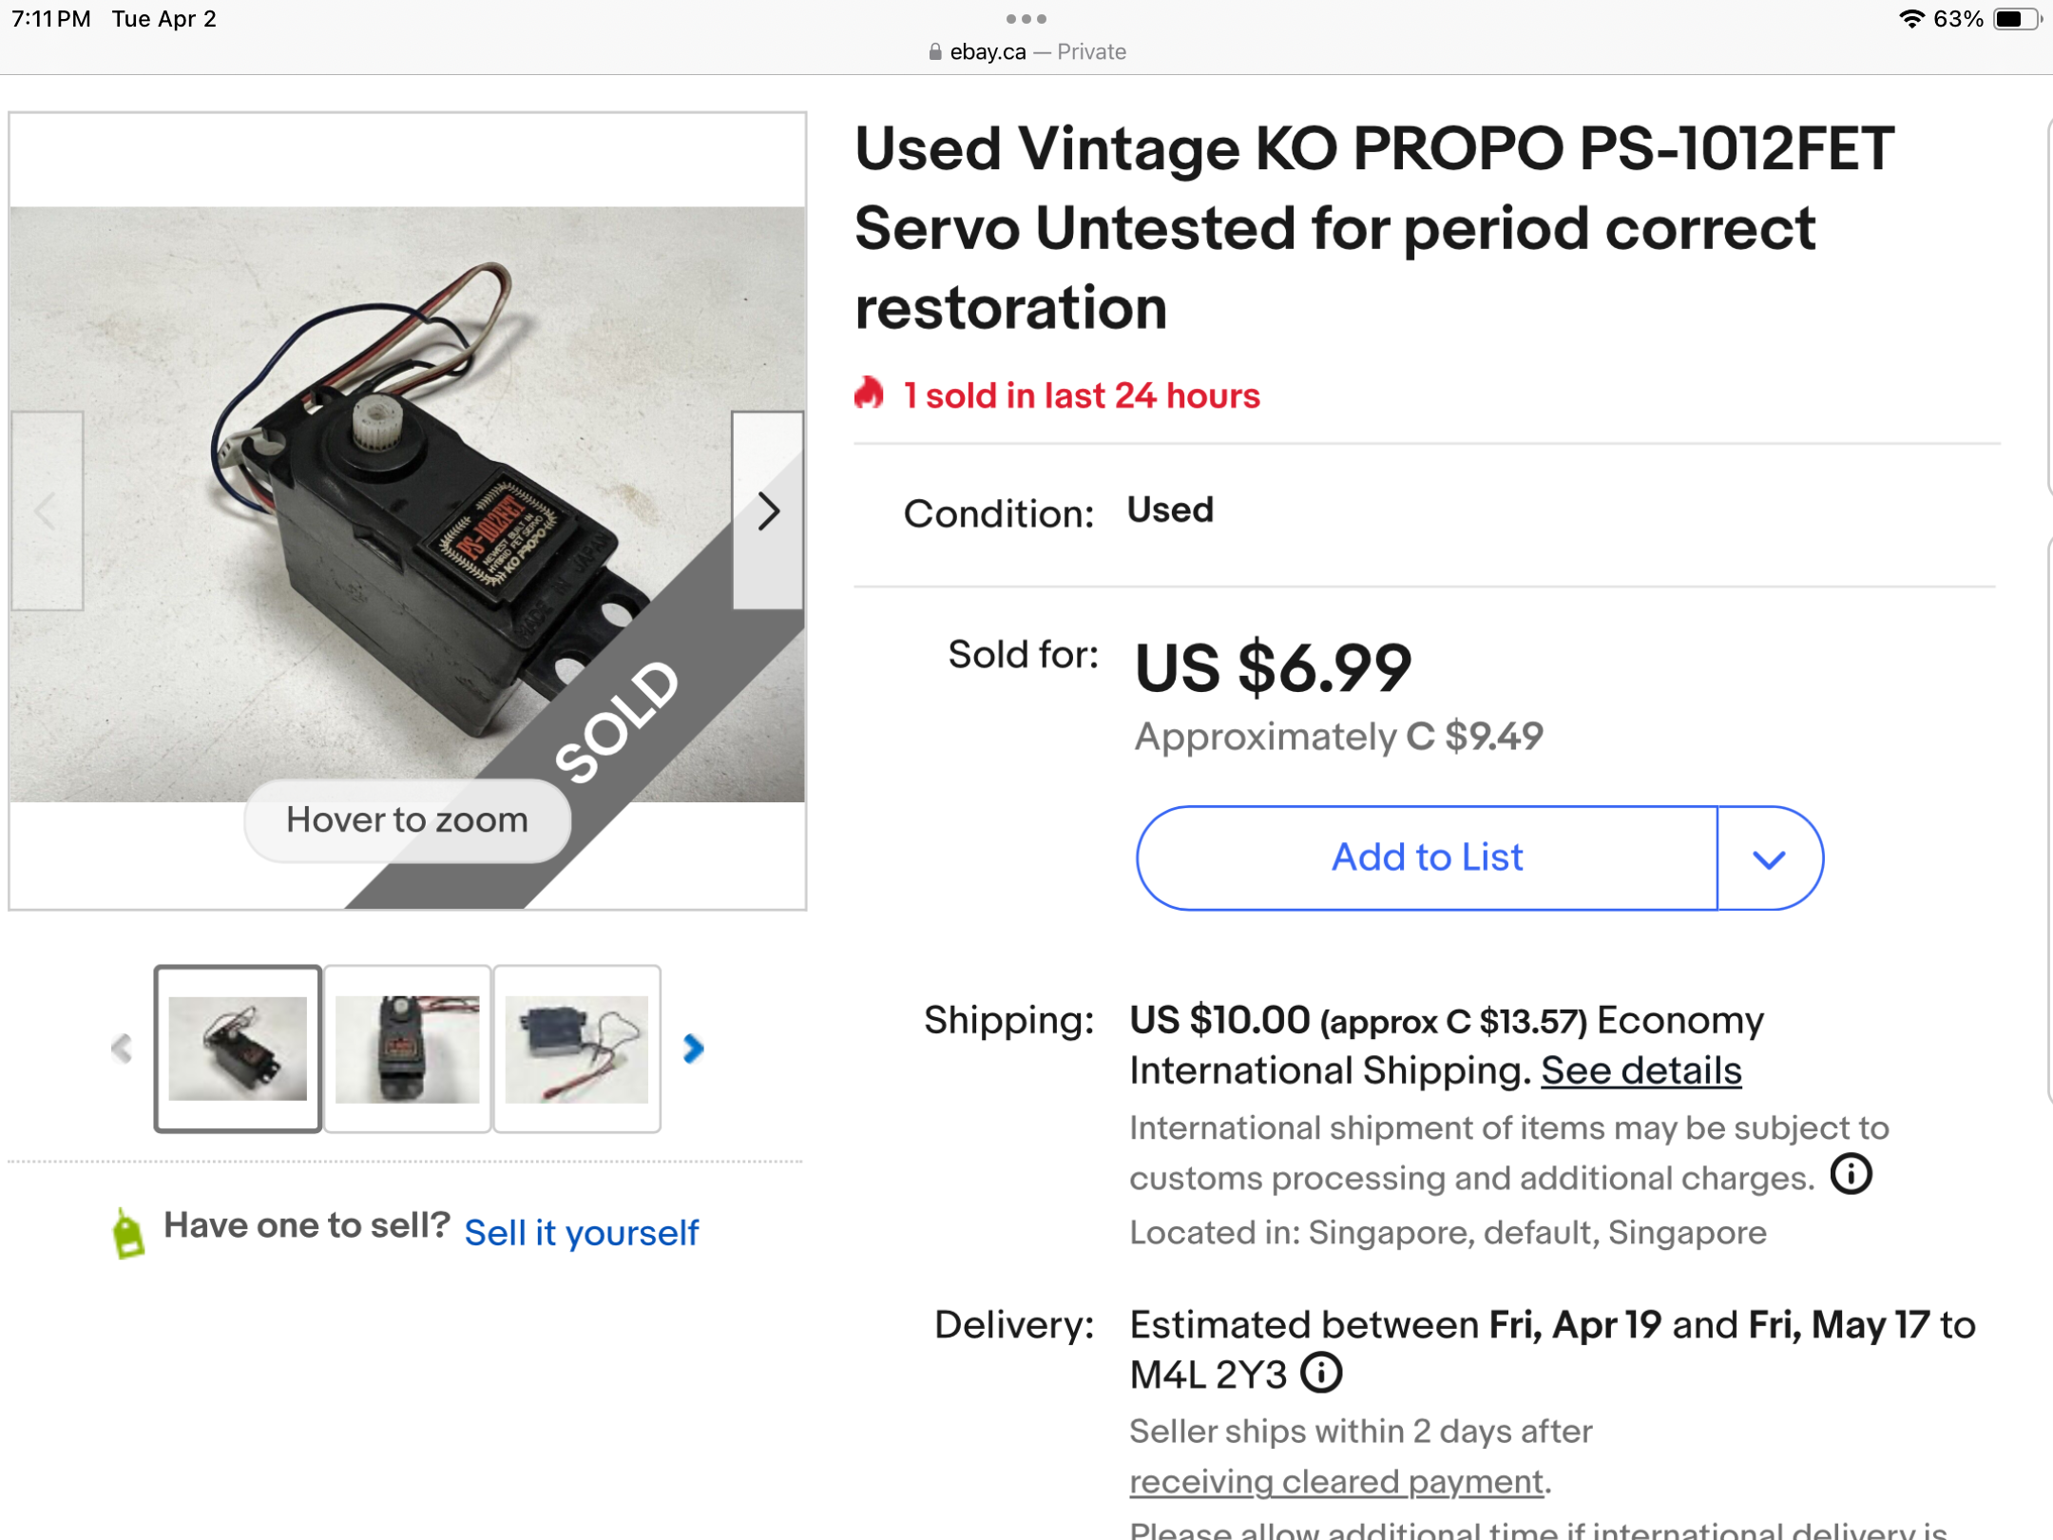2053x1540 pixels.
Task: Open three-dots menu at top center
Action: pyautogui.click(x=1026, y=19)
